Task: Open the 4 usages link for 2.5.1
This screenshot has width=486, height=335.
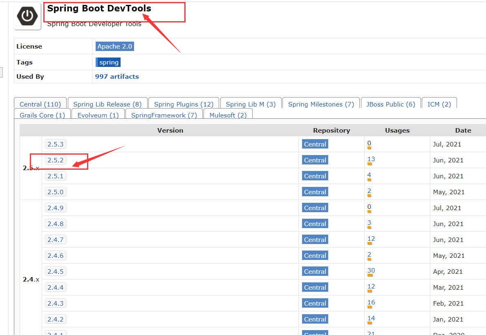Action: coord(369,175)
